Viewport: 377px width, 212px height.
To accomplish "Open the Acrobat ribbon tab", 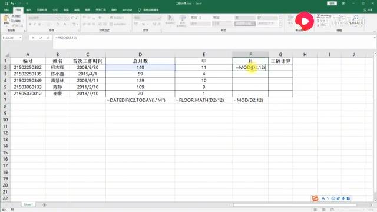I will (127, 10).
